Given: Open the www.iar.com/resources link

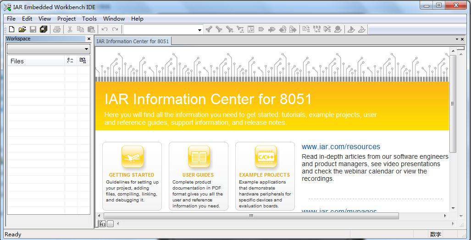Looking at the screenshot, I should (x=341, y=146).
